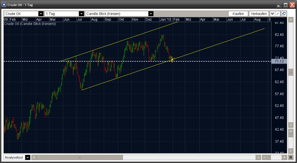Click the horizontal scrollbar right arrow
This screenshot has width=297, height=163.
click(x=258, y=157)
